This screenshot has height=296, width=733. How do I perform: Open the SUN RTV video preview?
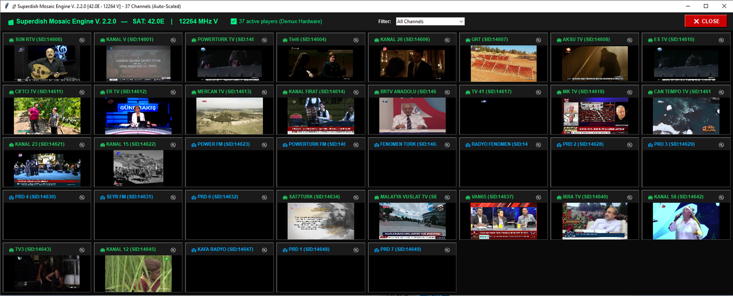click(x=47, y=63)
